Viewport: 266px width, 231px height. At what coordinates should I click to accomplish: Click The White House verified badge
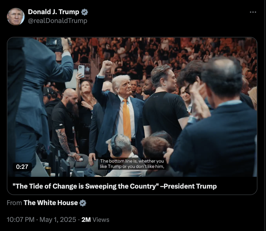coord(83,203)
